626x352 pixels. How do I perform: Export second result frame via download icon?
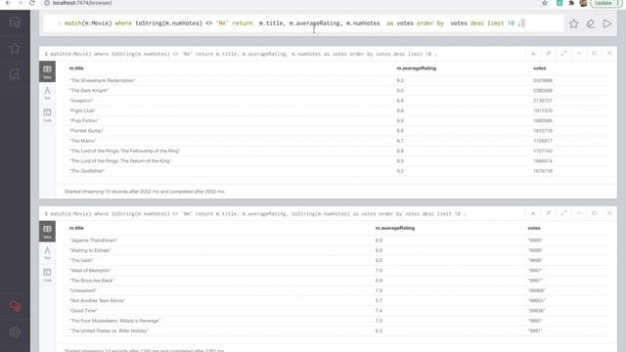[x=533, y=213]
